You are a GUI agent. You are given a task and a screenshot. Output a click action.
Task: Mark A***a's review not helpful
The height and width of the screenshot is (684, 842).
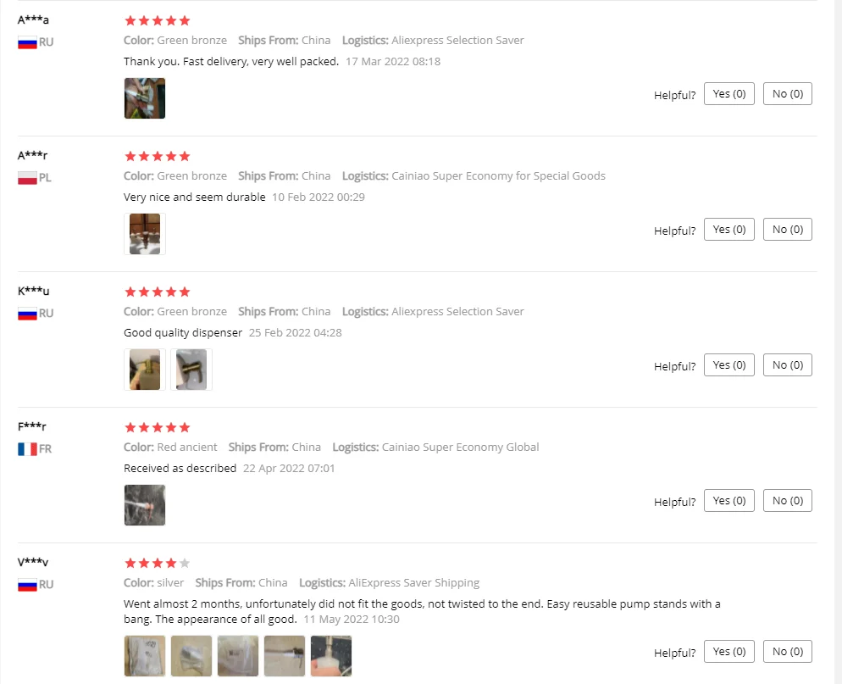787,94
